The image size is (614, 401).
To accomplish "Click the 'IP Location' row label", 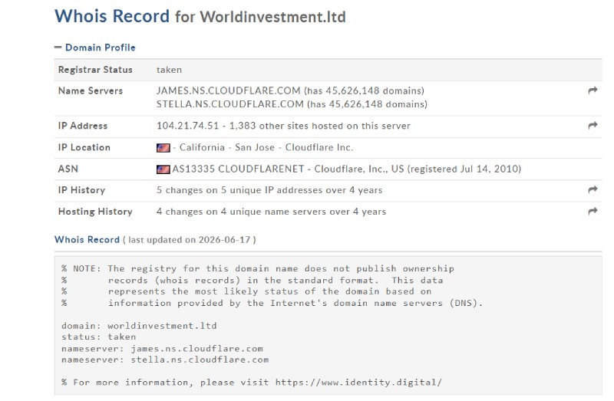I will pyautogui.click(x=84, y=147).
